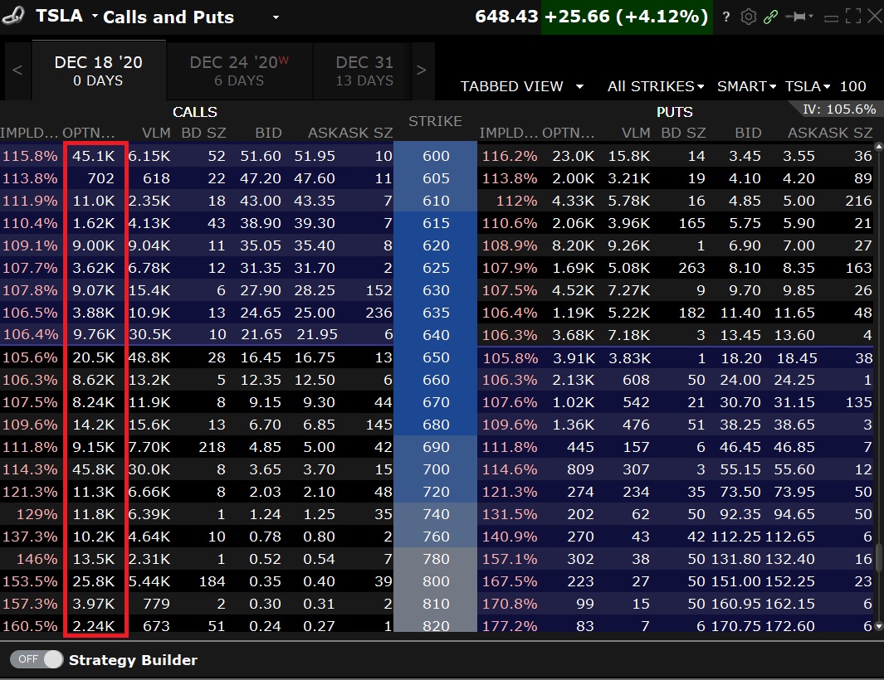Open the settings gear icon

tap(748, 17)
